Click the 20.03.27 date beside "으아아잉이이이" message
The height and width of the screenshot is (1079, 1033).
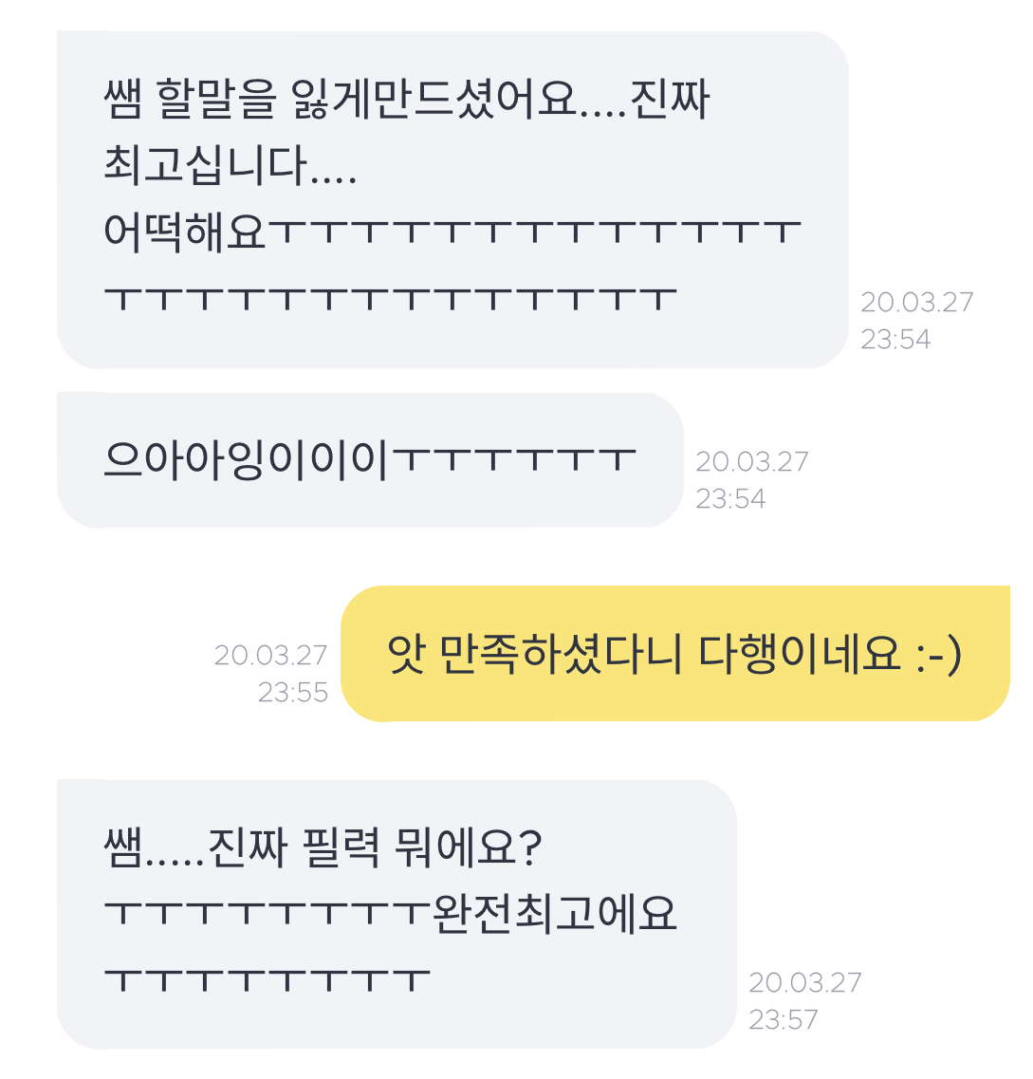pos(751,462)
